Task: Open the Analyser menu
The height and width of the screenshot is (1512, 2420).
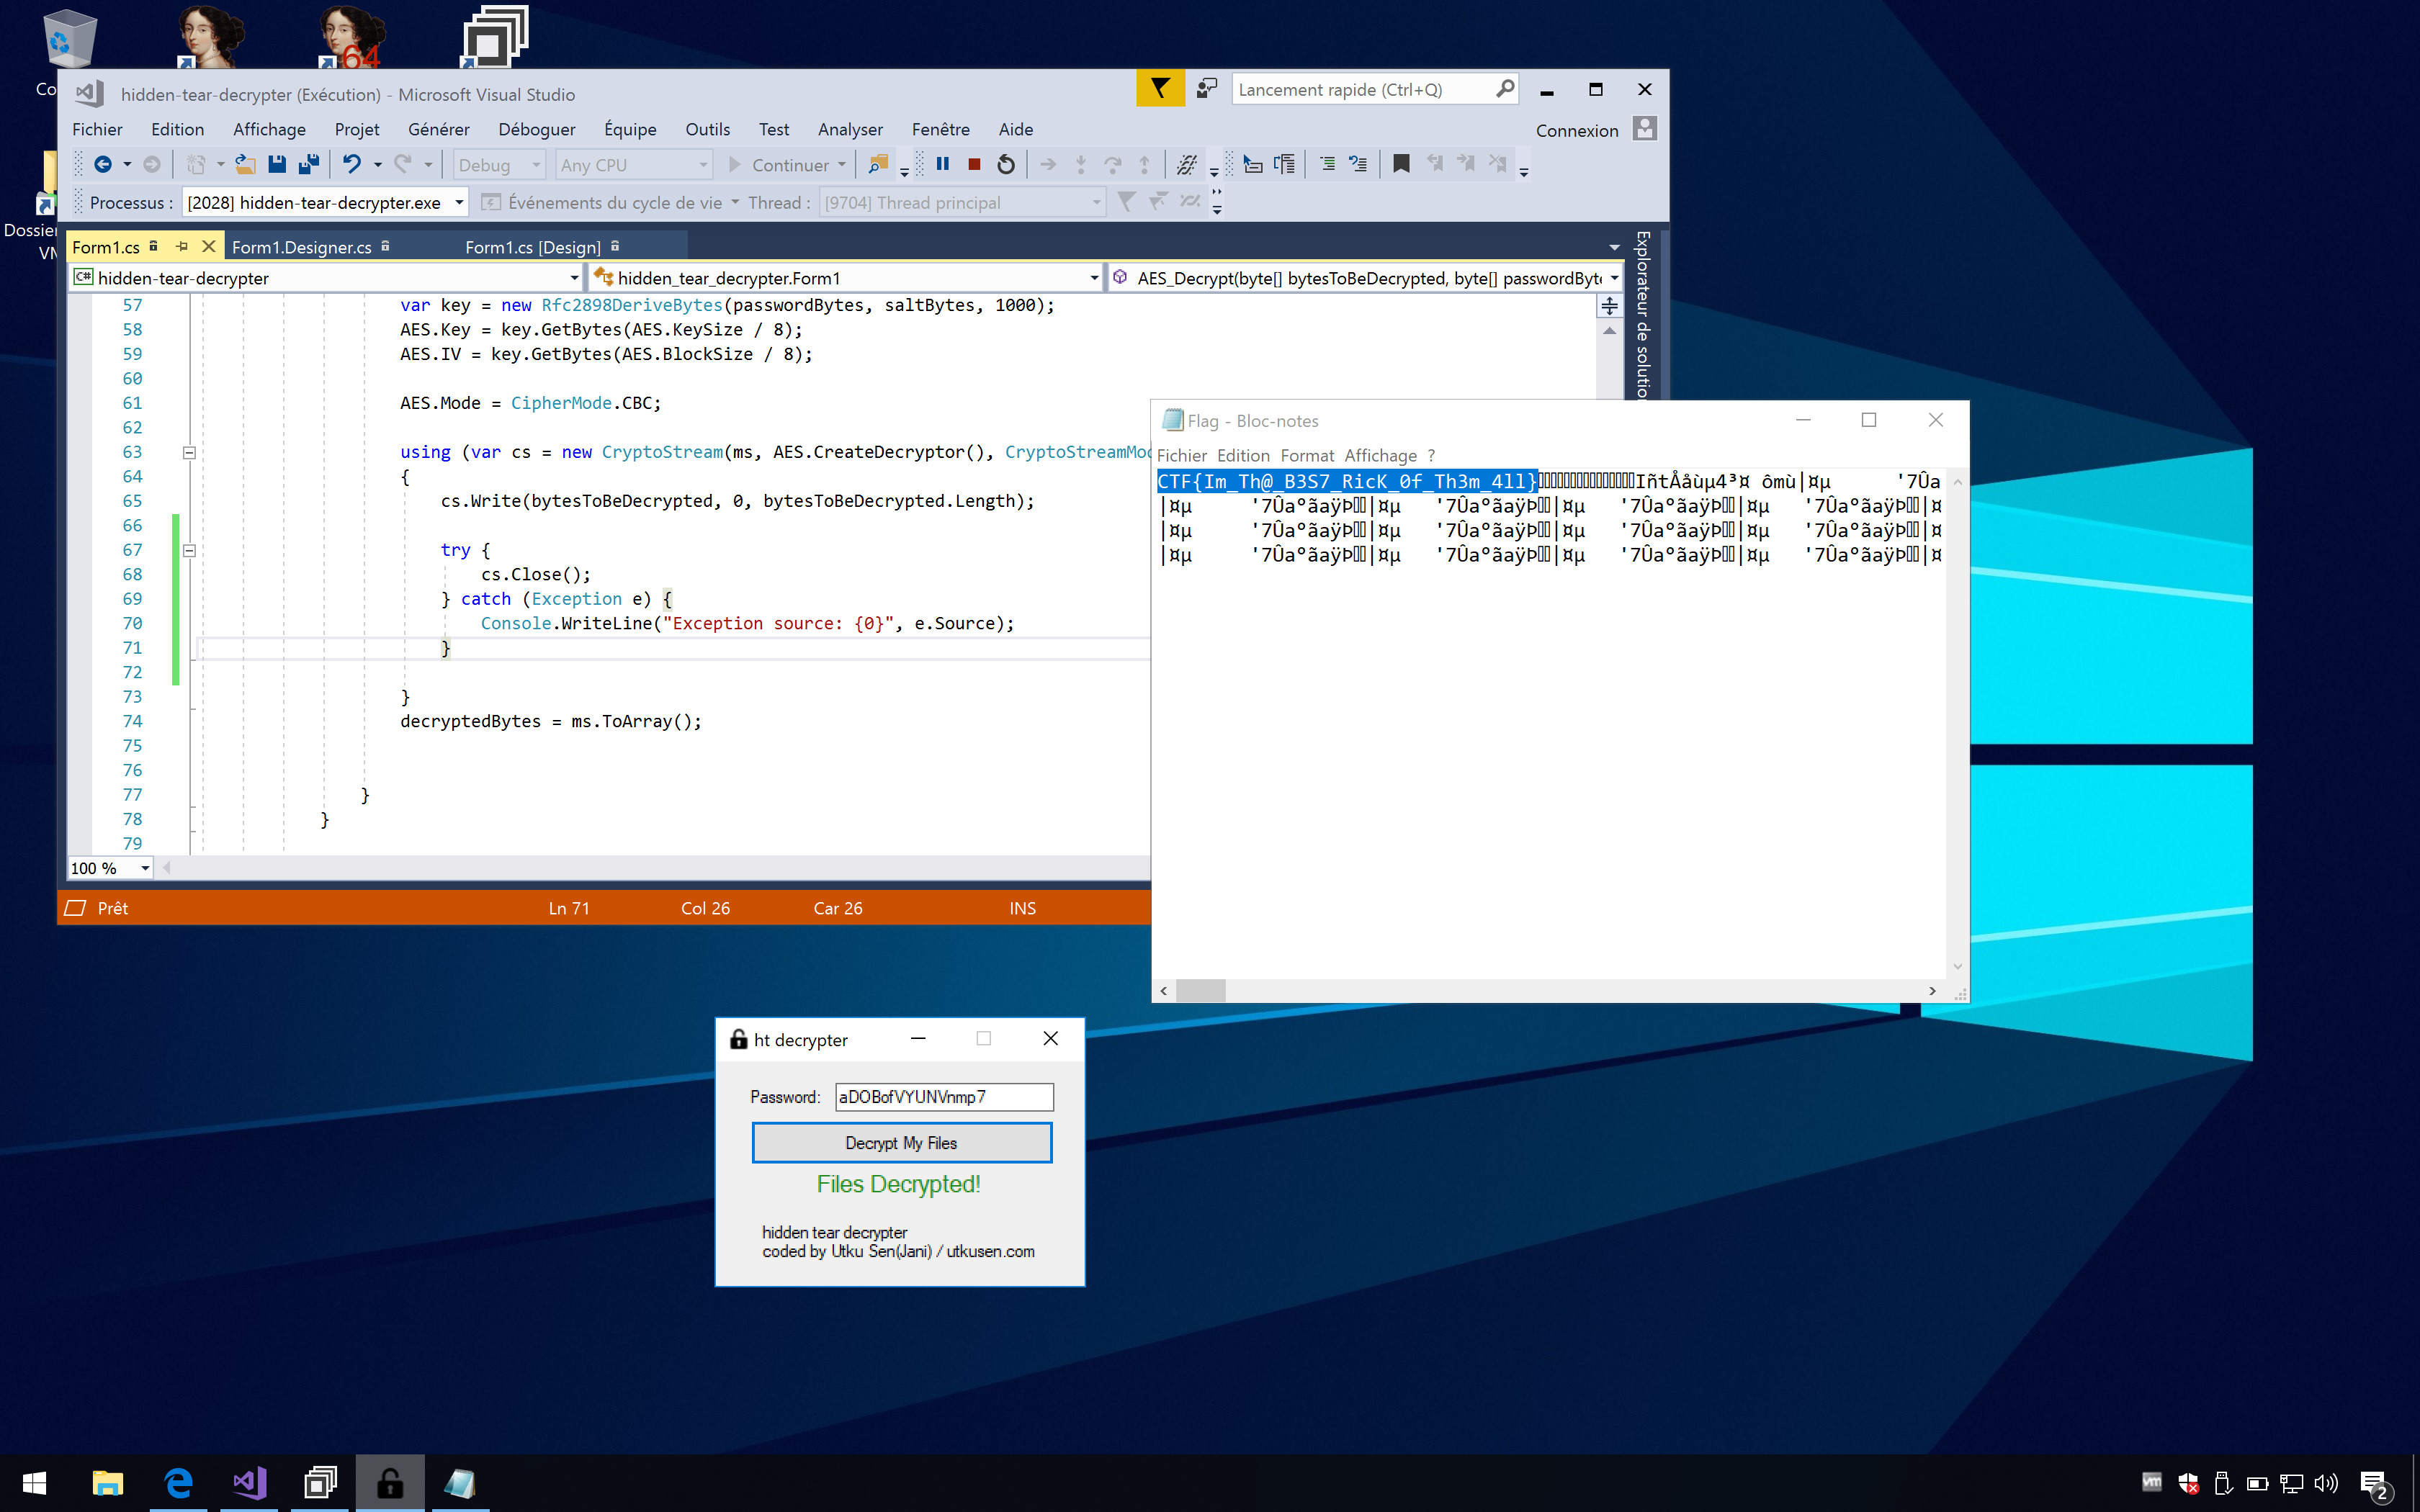Action: coord(850,129)
